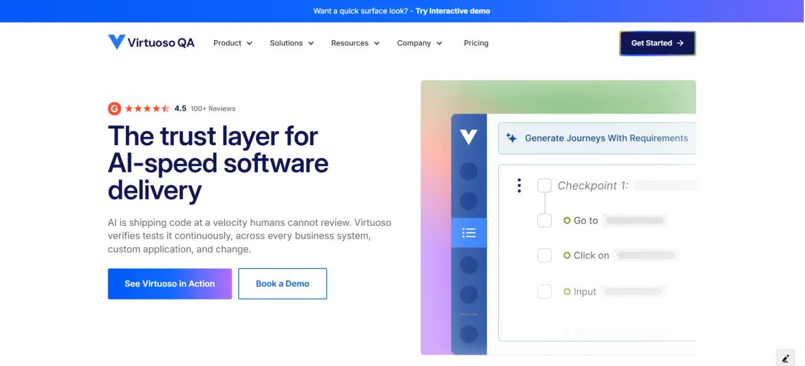This screenshot has width=805, height=366.
Task: Click the G2 rating badge icon
Action: point(114,109)
